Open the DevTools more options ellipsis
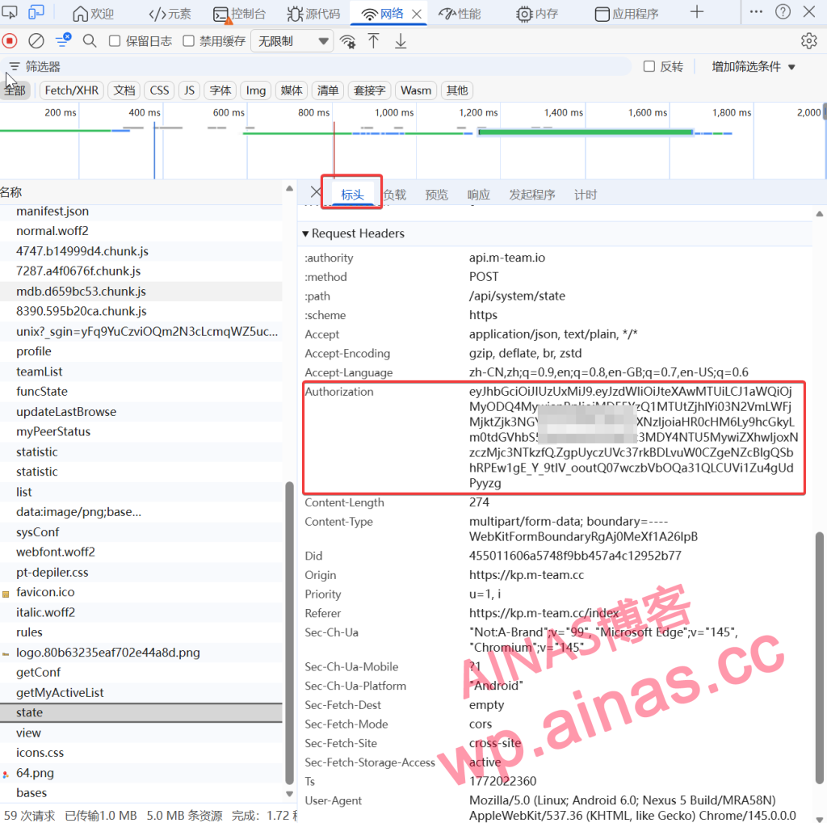The image size is (827, 823). coord(756,11)
